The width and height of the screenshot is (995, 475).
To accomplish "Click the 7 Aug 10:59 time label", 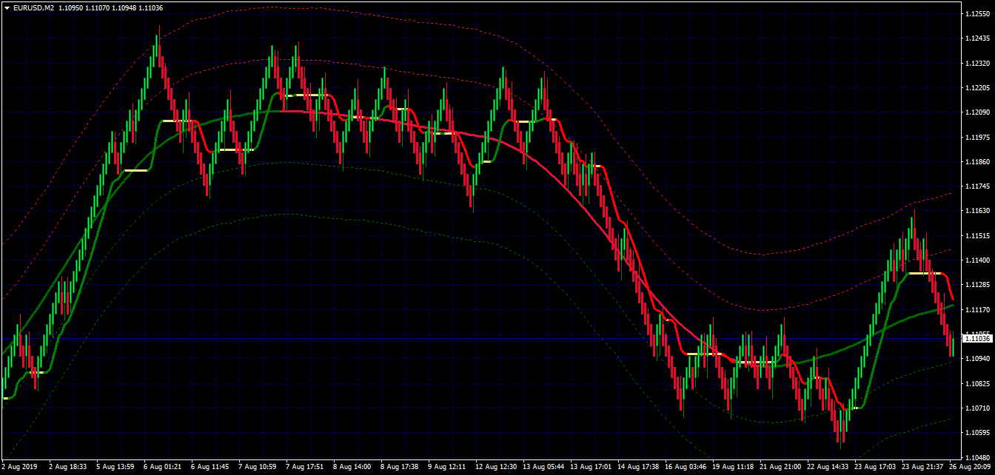I will 257,468.
